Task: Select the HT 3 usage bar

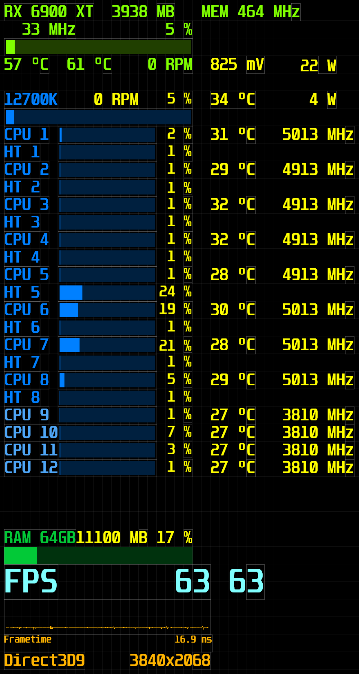Action: click(x=107, y=222)
